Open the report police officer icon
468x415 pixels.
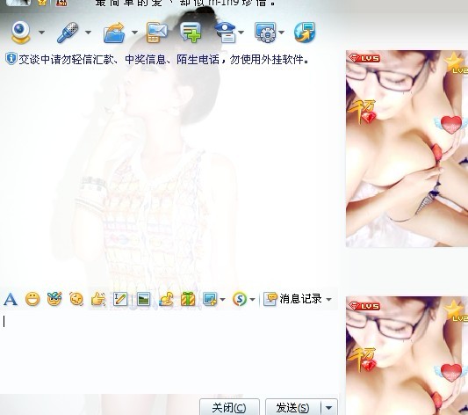coord(225,33)
